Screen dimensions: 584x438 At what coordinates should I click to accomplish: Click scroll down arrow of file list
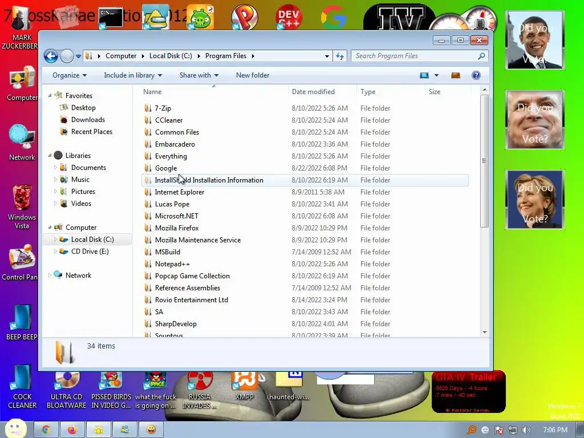pyautogui.click(x=484, y=332)
